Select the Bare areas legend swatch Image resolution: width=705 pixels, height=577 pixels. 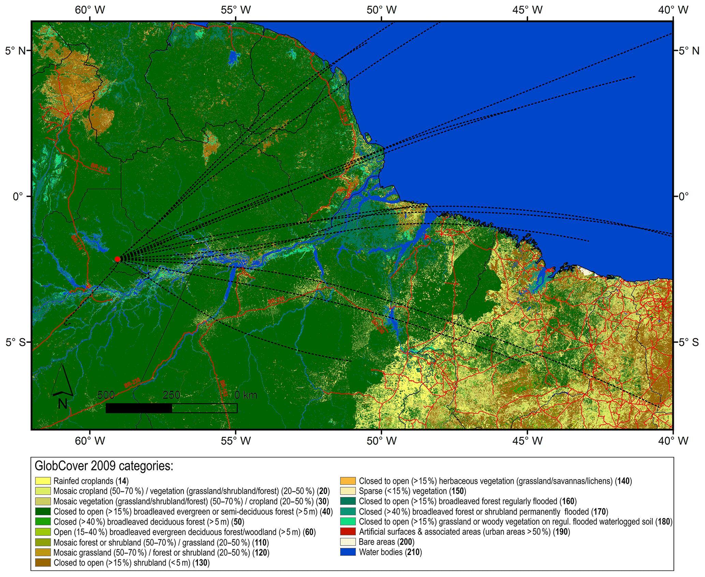pos(348,542)
